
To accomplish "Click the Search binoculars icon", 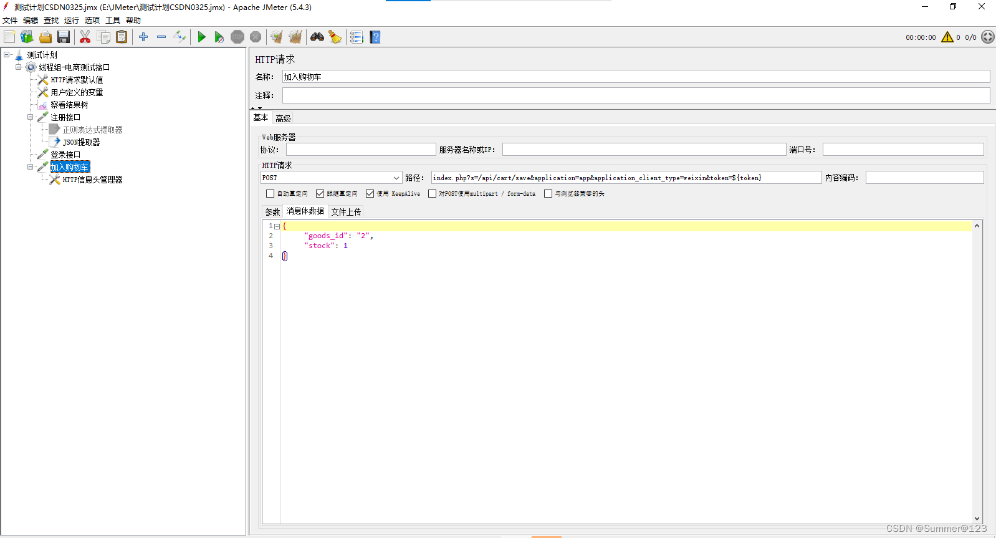I will (x=317, y=37).
